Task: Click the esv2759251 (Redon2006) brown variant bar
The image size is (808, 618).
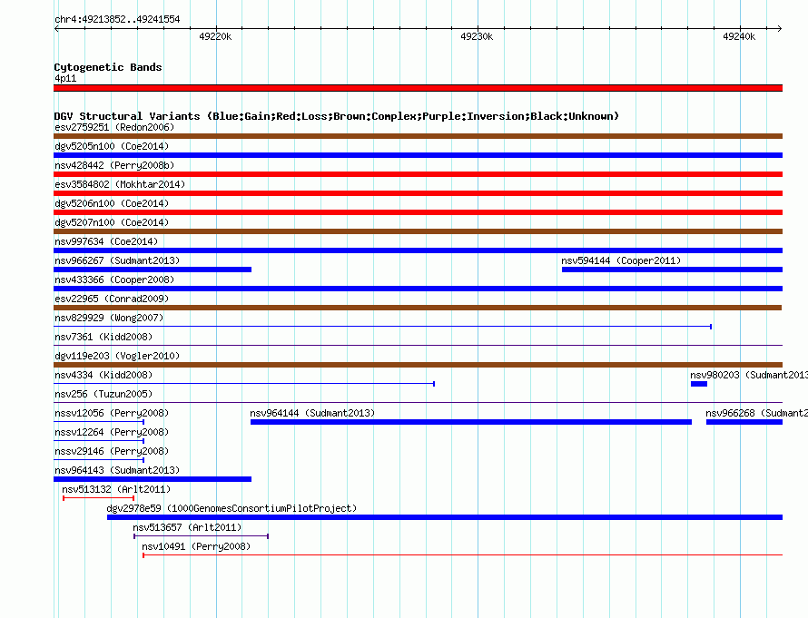Action: 418,136
